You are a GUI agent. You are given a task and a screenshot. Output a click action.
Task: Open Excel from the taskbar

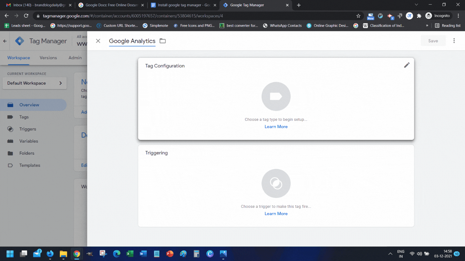click(130, 254)
